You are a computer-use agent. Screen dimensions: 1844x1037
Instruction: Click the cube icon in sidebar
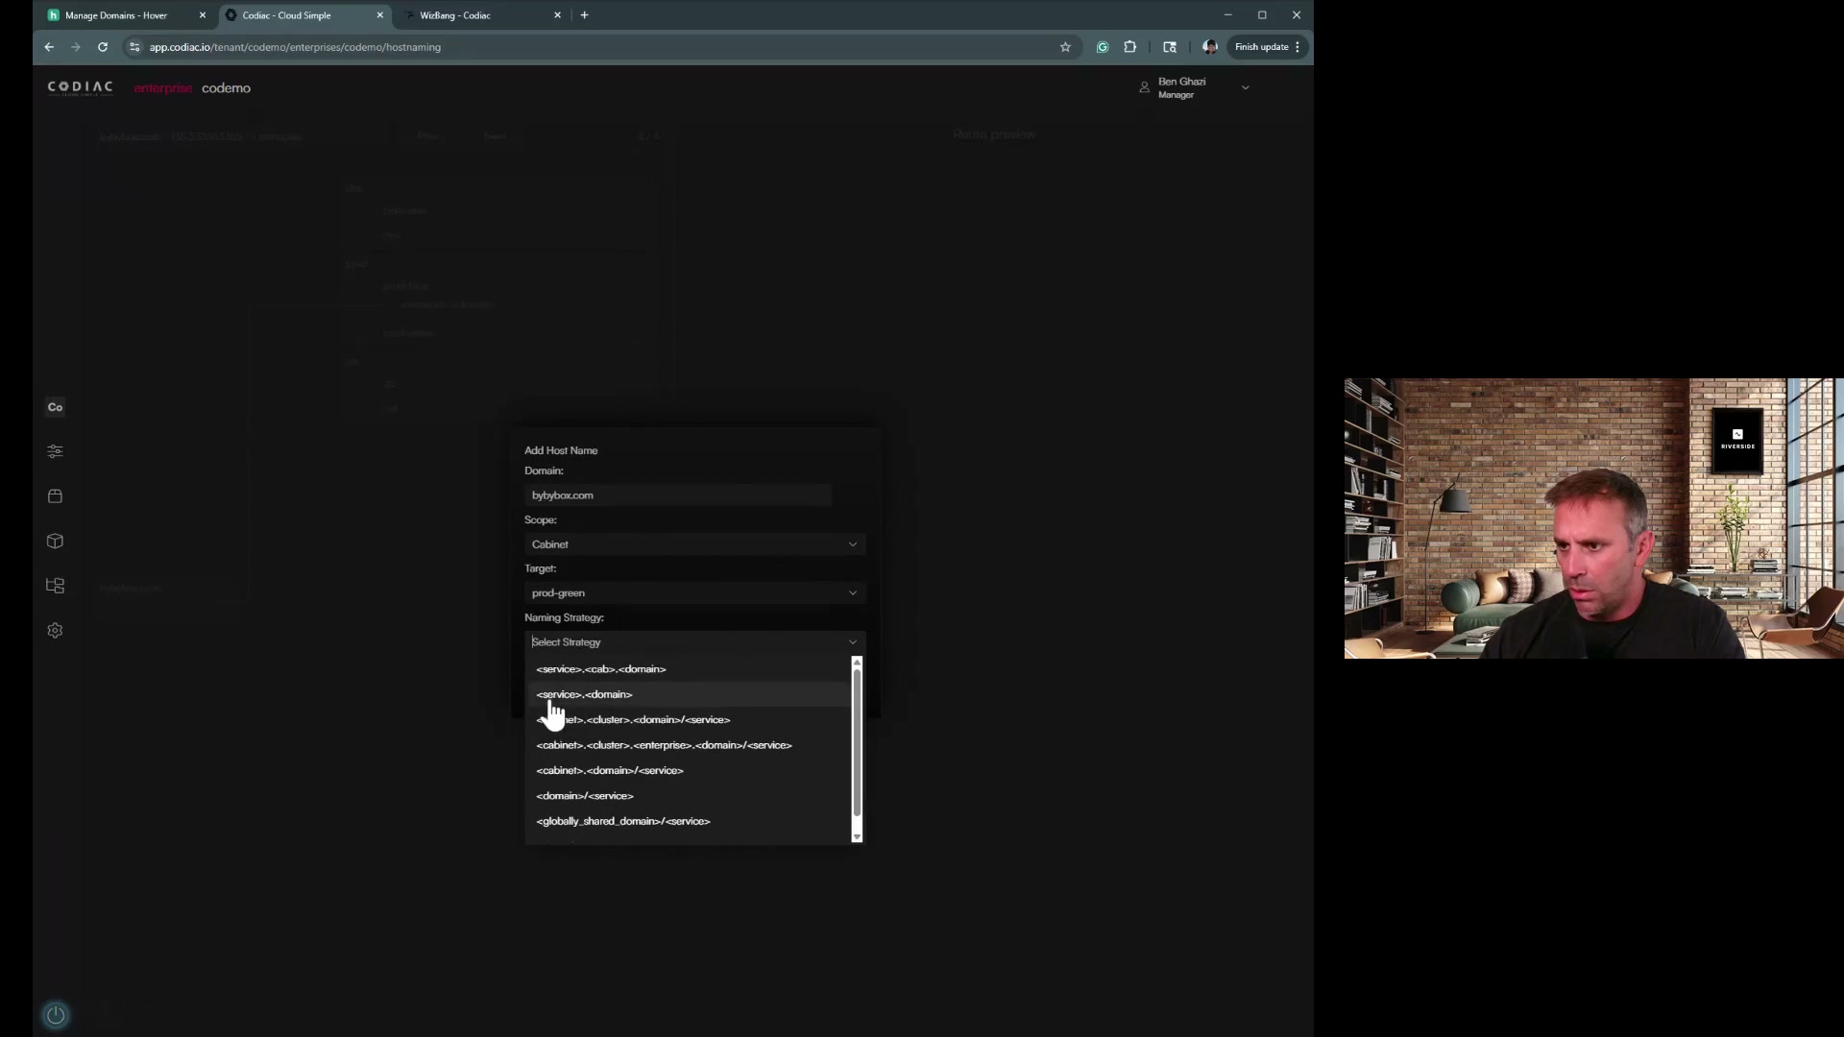coord(55,542)
